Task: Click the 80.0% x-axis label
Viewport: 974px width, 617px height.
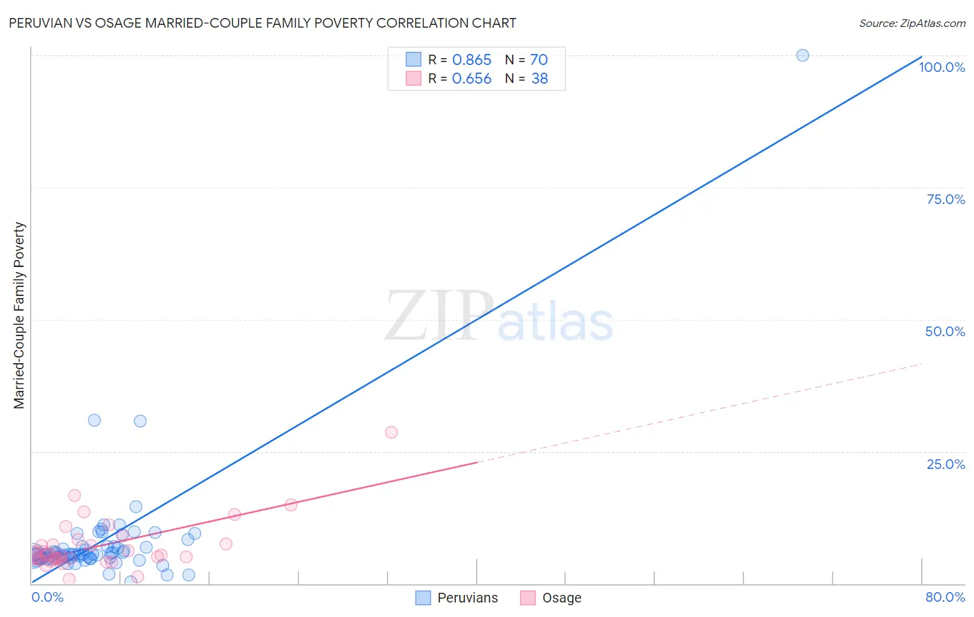Action: coord(945,597)
